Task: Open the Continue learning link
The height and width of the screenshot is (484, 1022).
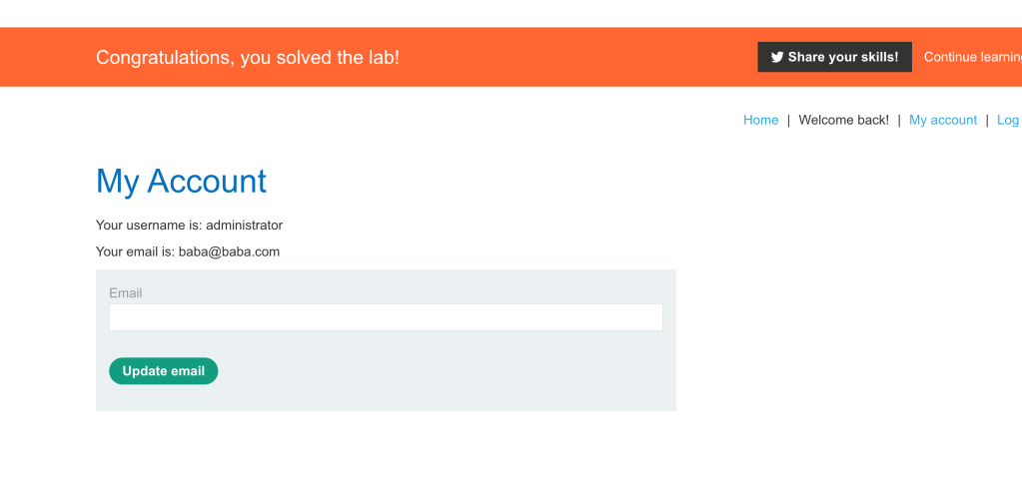Action: pyautogui.click(x=971, y=57)
